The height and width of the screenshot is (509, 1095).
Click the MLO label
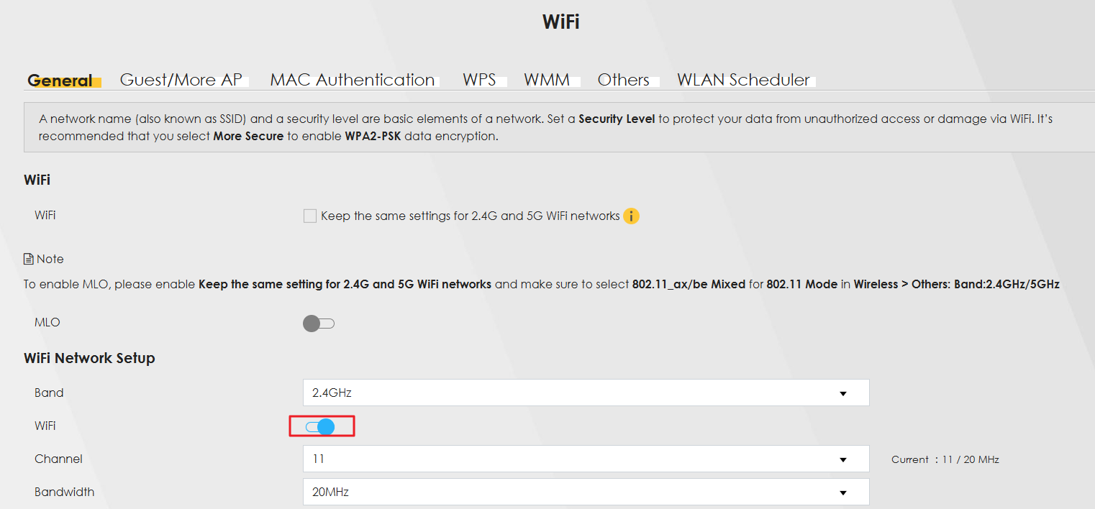pos(47,323)
